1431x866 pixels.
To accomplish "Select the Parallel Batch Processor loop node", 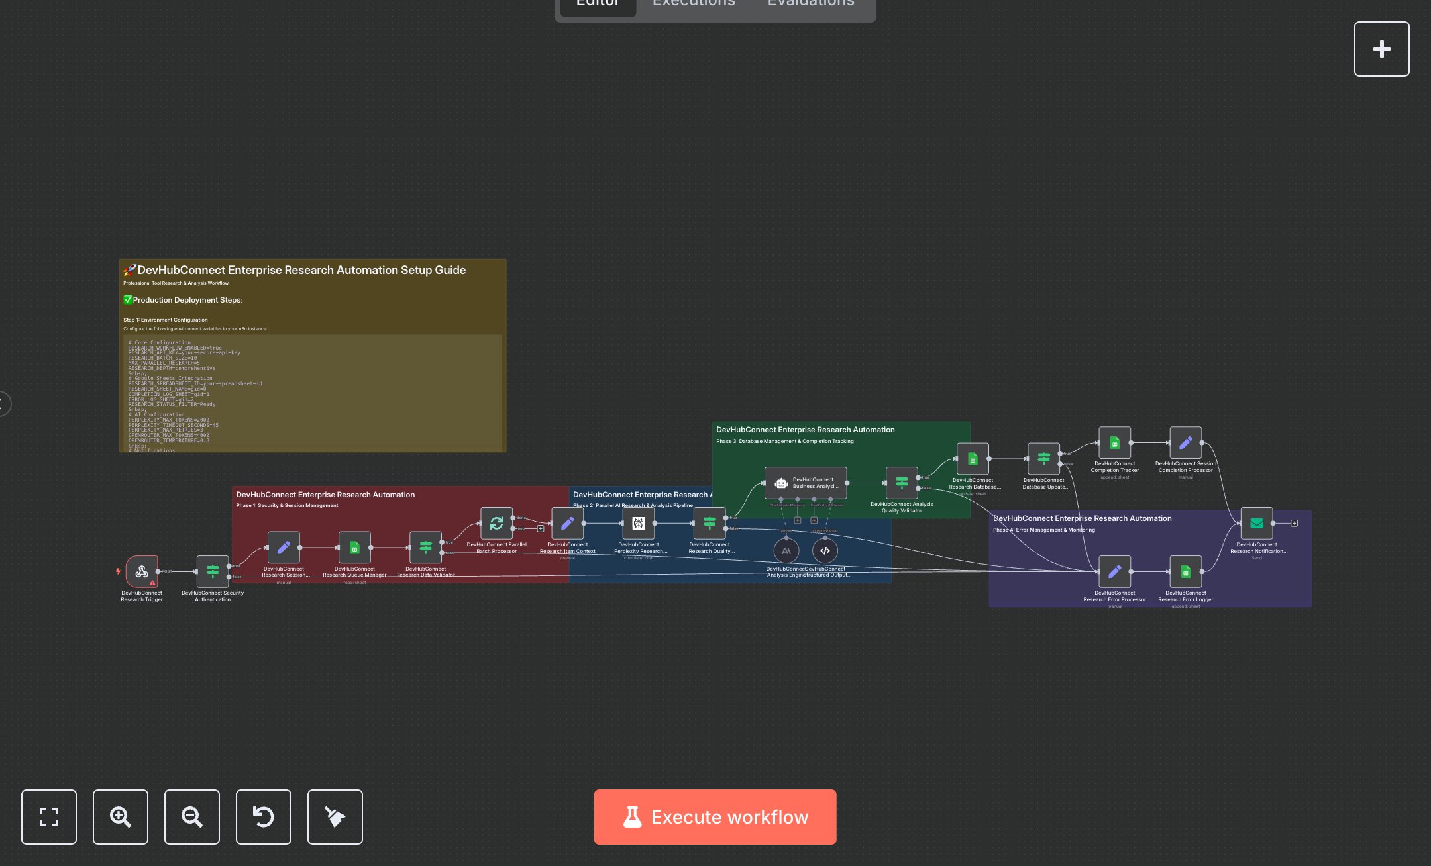I will coord(496,523).
